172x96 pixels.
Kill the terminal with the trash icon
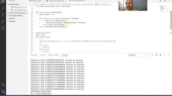[x=160, y=55]
